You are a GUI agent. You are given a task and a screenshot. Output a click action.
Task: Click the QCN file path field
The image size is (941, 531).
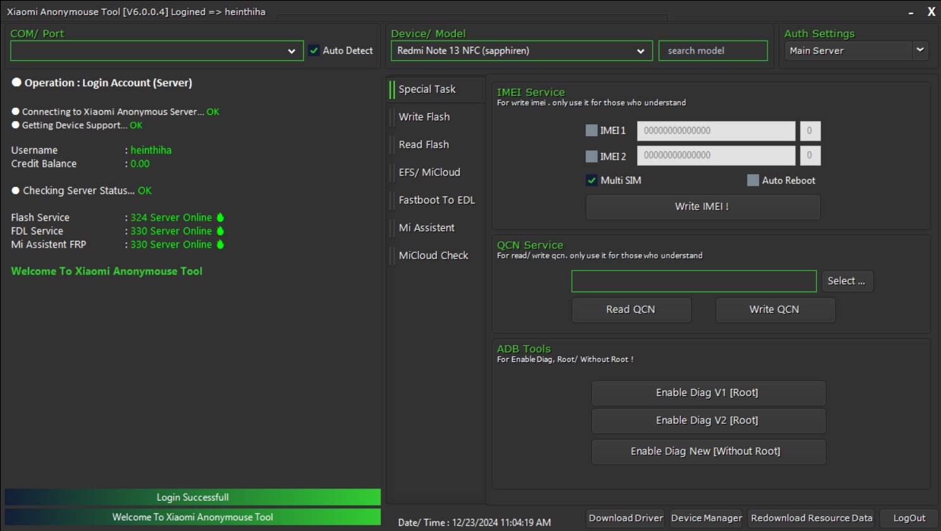(694, 281)
